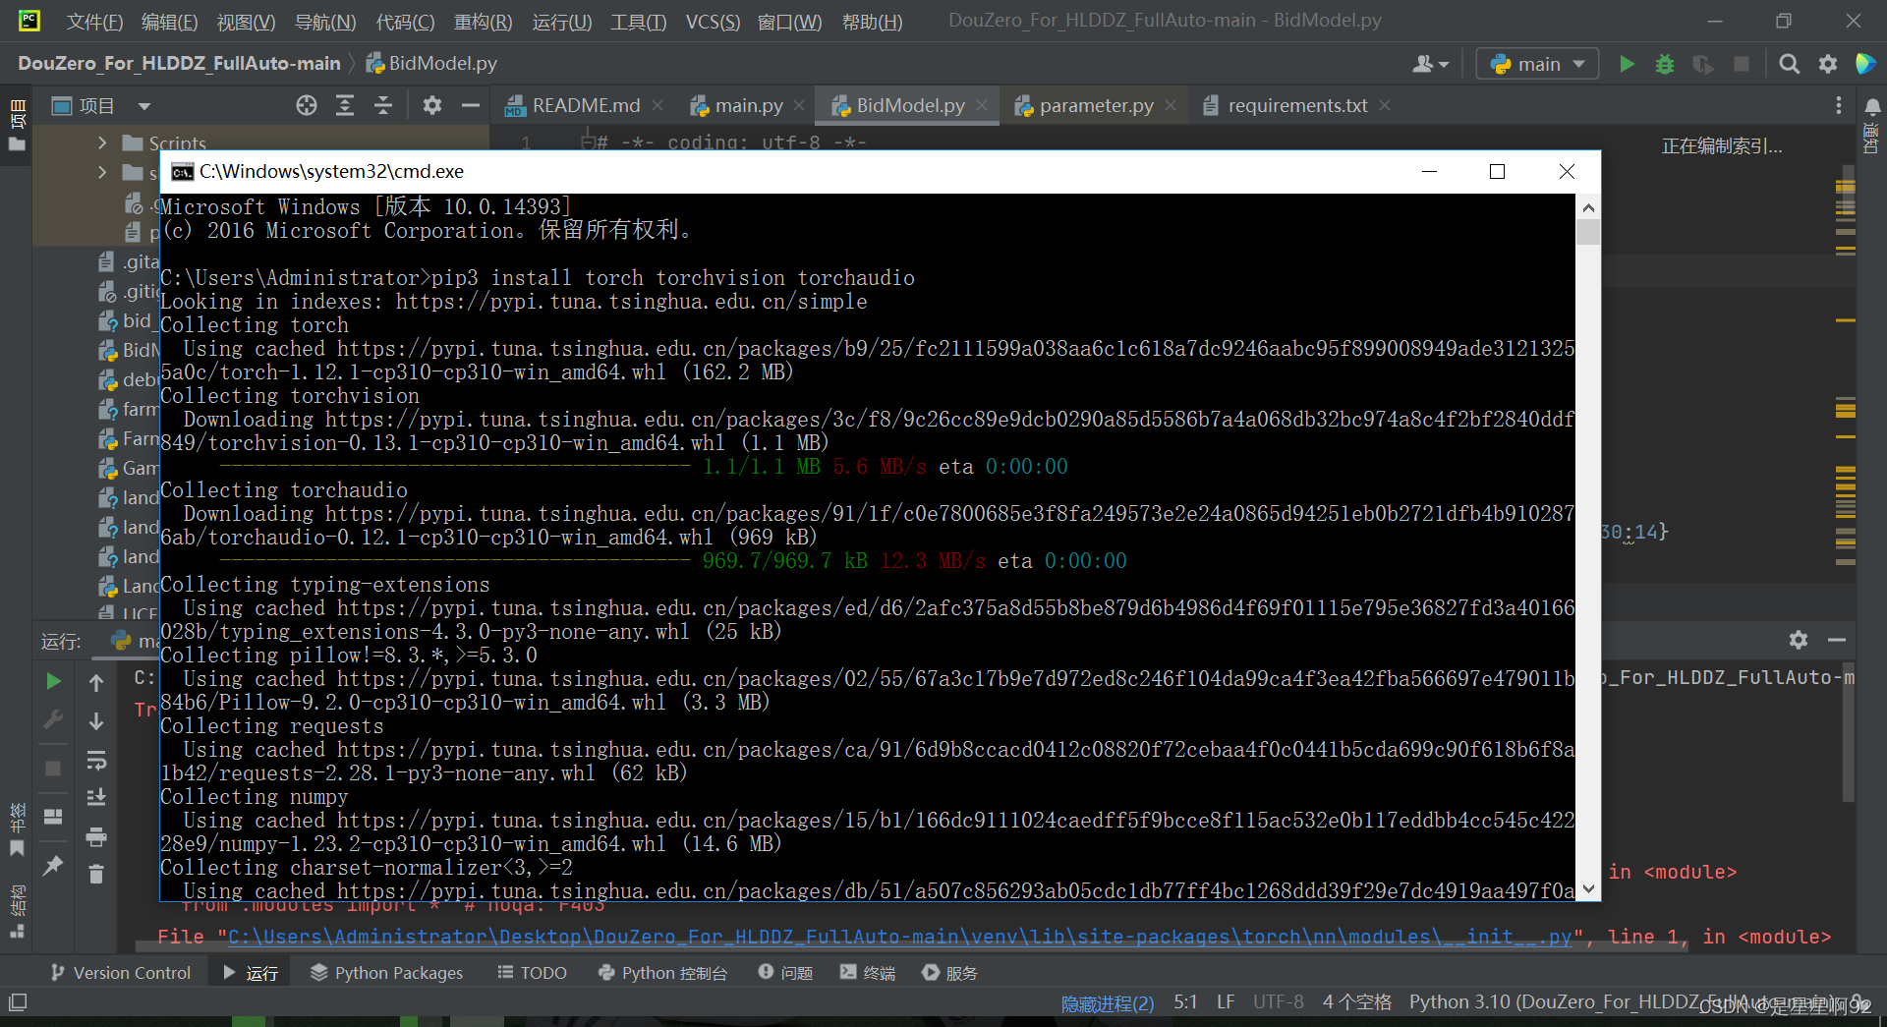This screenshot has height=1027, width=1887.
Task: Open editor tabs more options menu
Action: (x=1839, y=106)
